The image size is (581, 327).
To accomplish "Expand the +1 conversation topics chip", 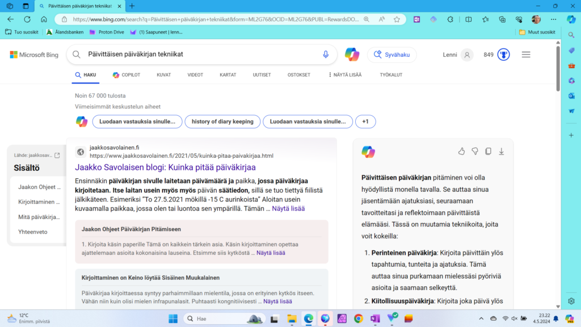I will pos(365,121).
